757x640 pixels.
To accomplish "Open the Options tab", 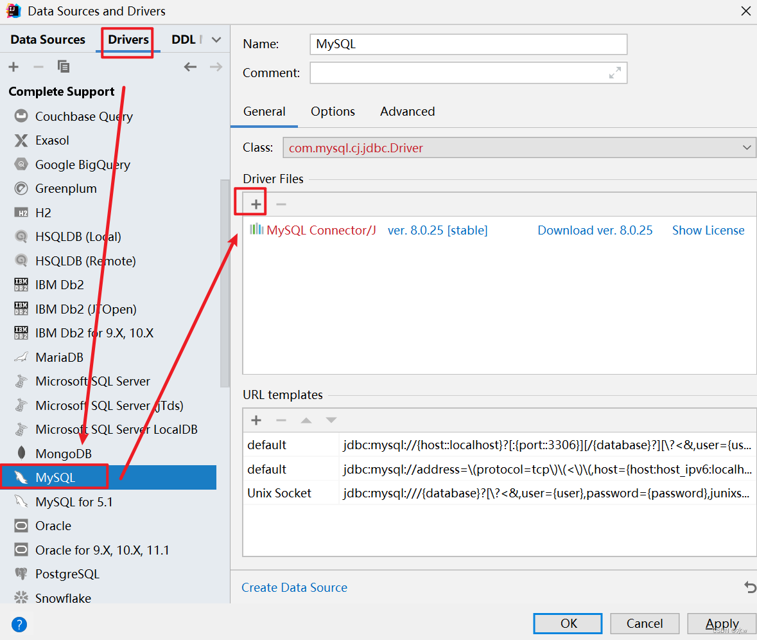I will click(x=333, y=112).
